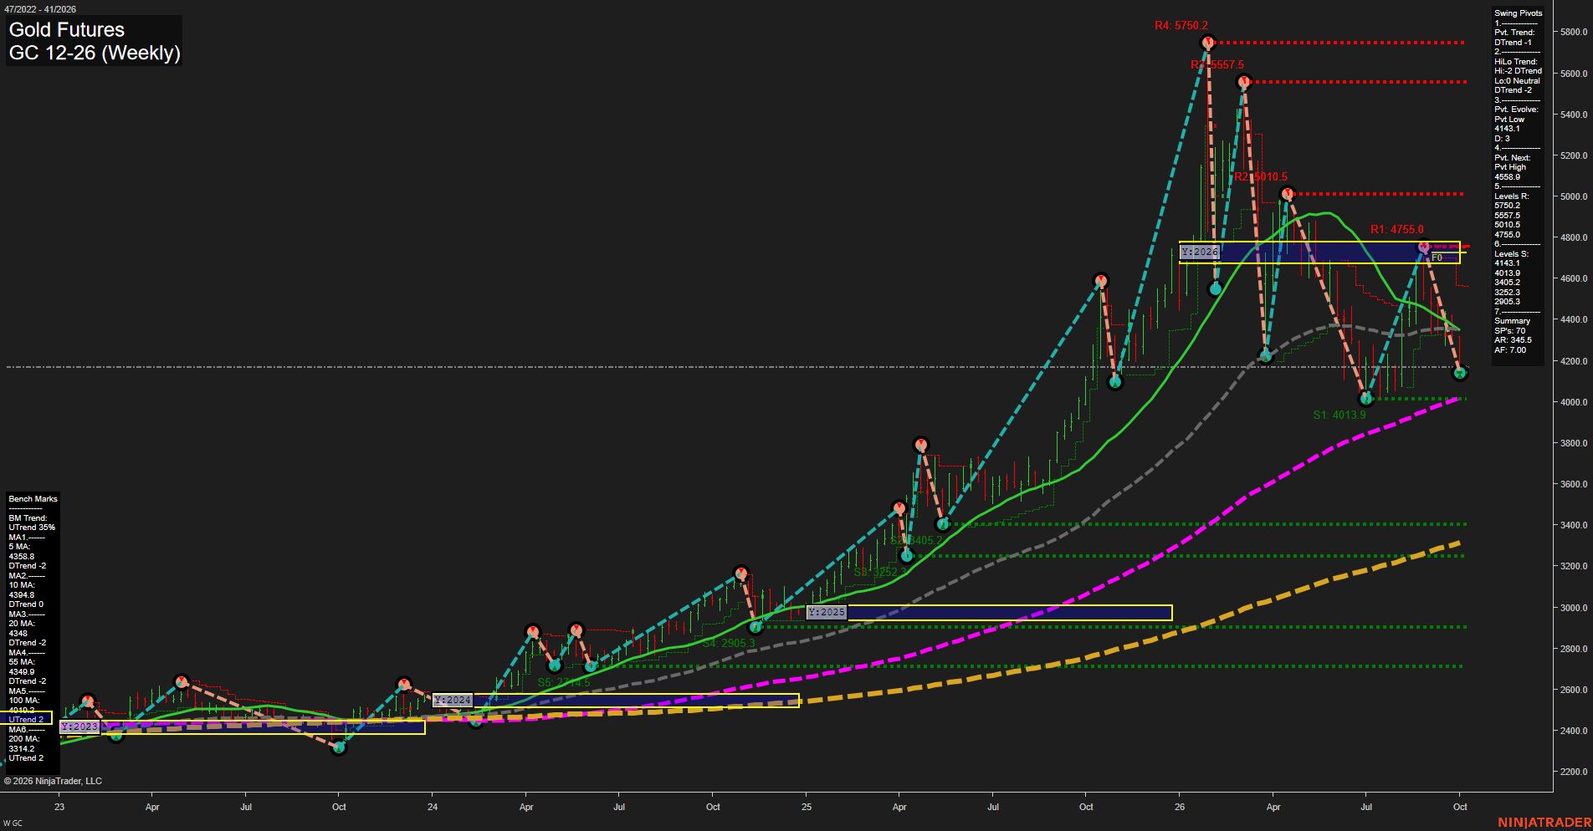The image size is (1593, 831).
Task: Select the 3000.0 price axis label
Action: (x=1573, y=608)
